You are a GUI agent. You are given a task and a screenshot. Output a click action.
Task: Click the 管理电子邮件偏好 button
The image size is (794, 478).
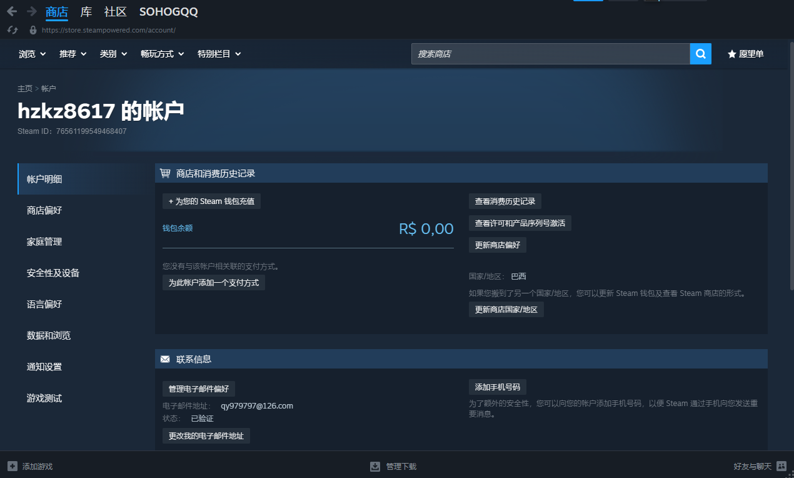click(199, 389)
